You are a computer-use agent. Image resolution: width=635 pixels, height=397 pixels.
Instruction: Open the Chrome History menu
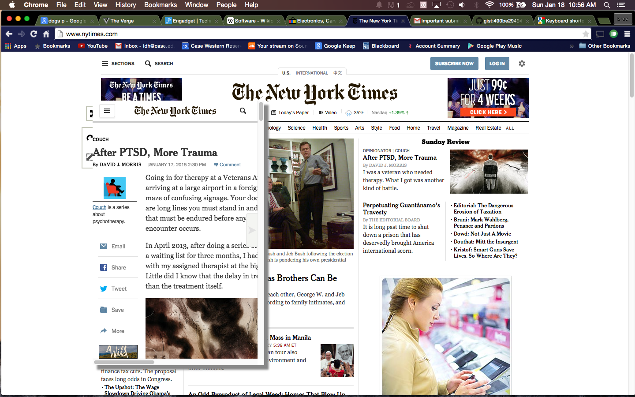126,5
